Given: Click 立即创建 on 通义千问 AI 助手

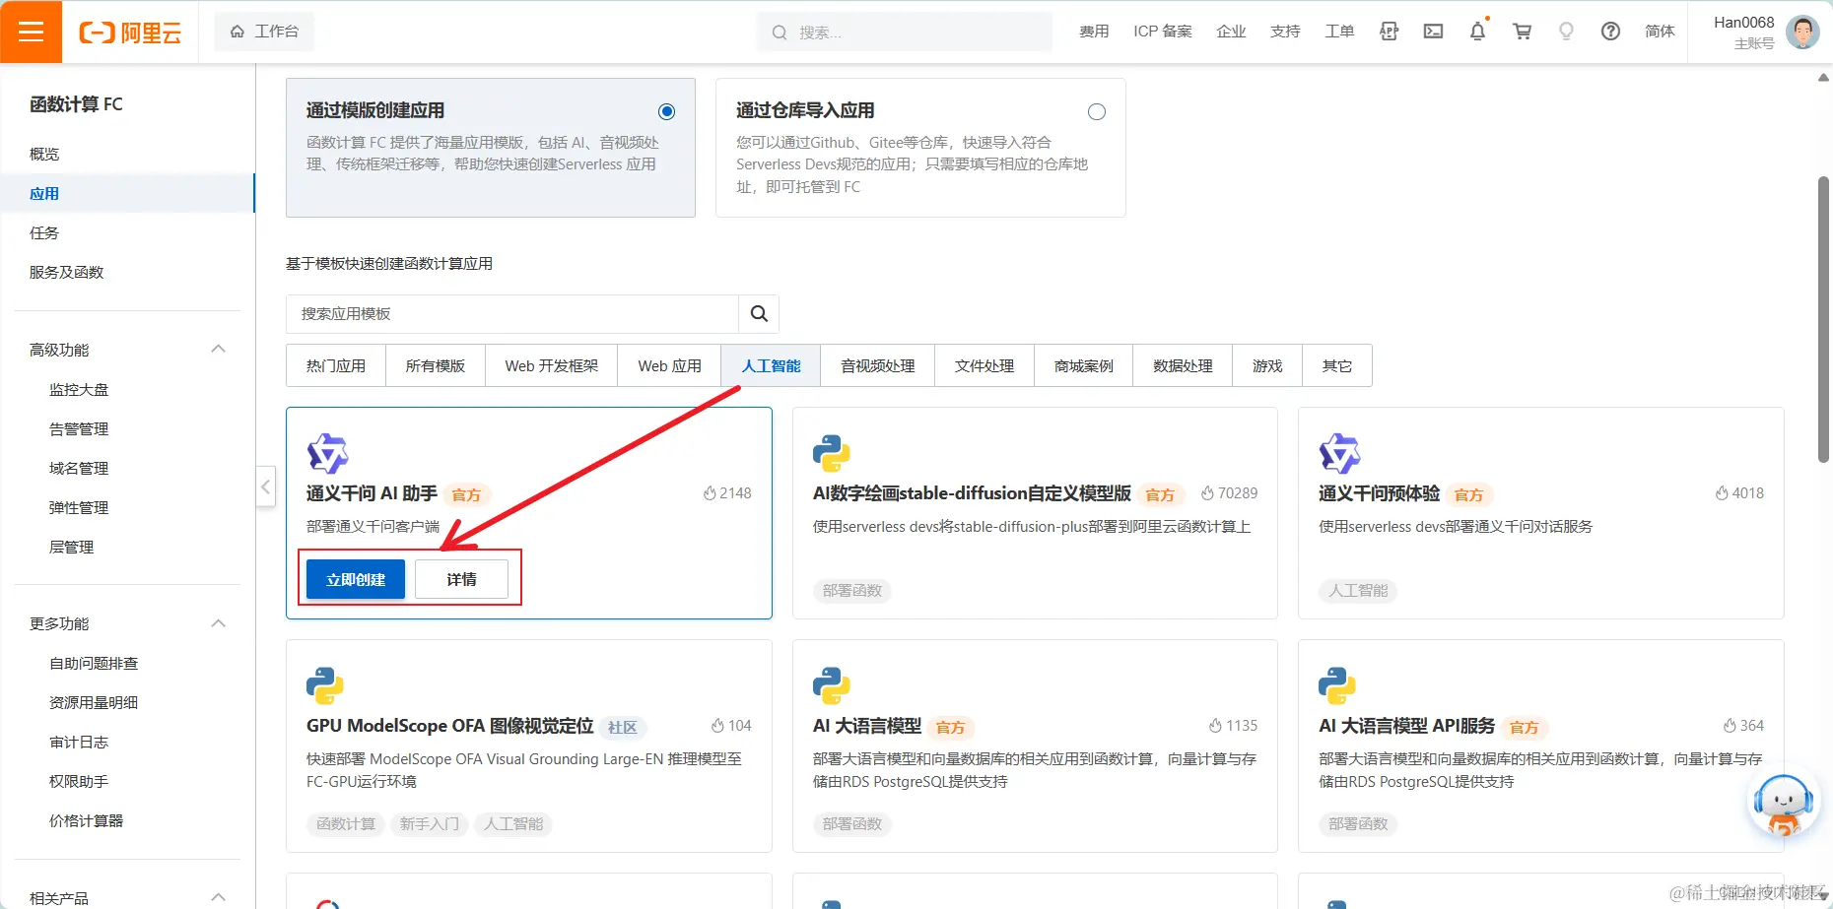Looking at the screenshot, I should [355, 579].
